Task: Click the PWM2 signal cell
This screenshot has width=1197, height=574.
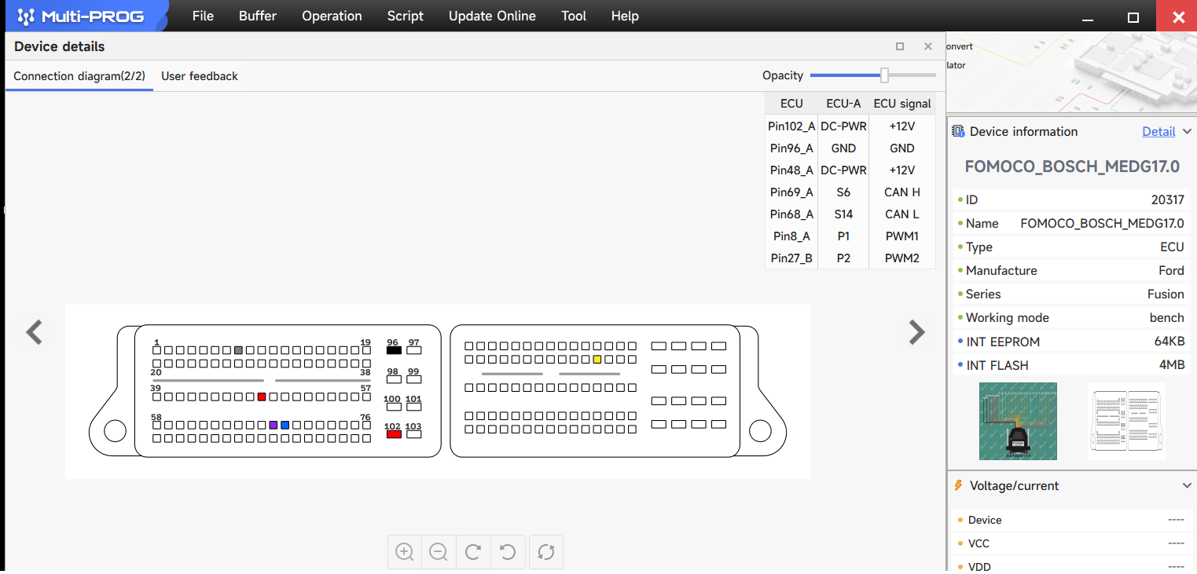Action: click(902, 258)
